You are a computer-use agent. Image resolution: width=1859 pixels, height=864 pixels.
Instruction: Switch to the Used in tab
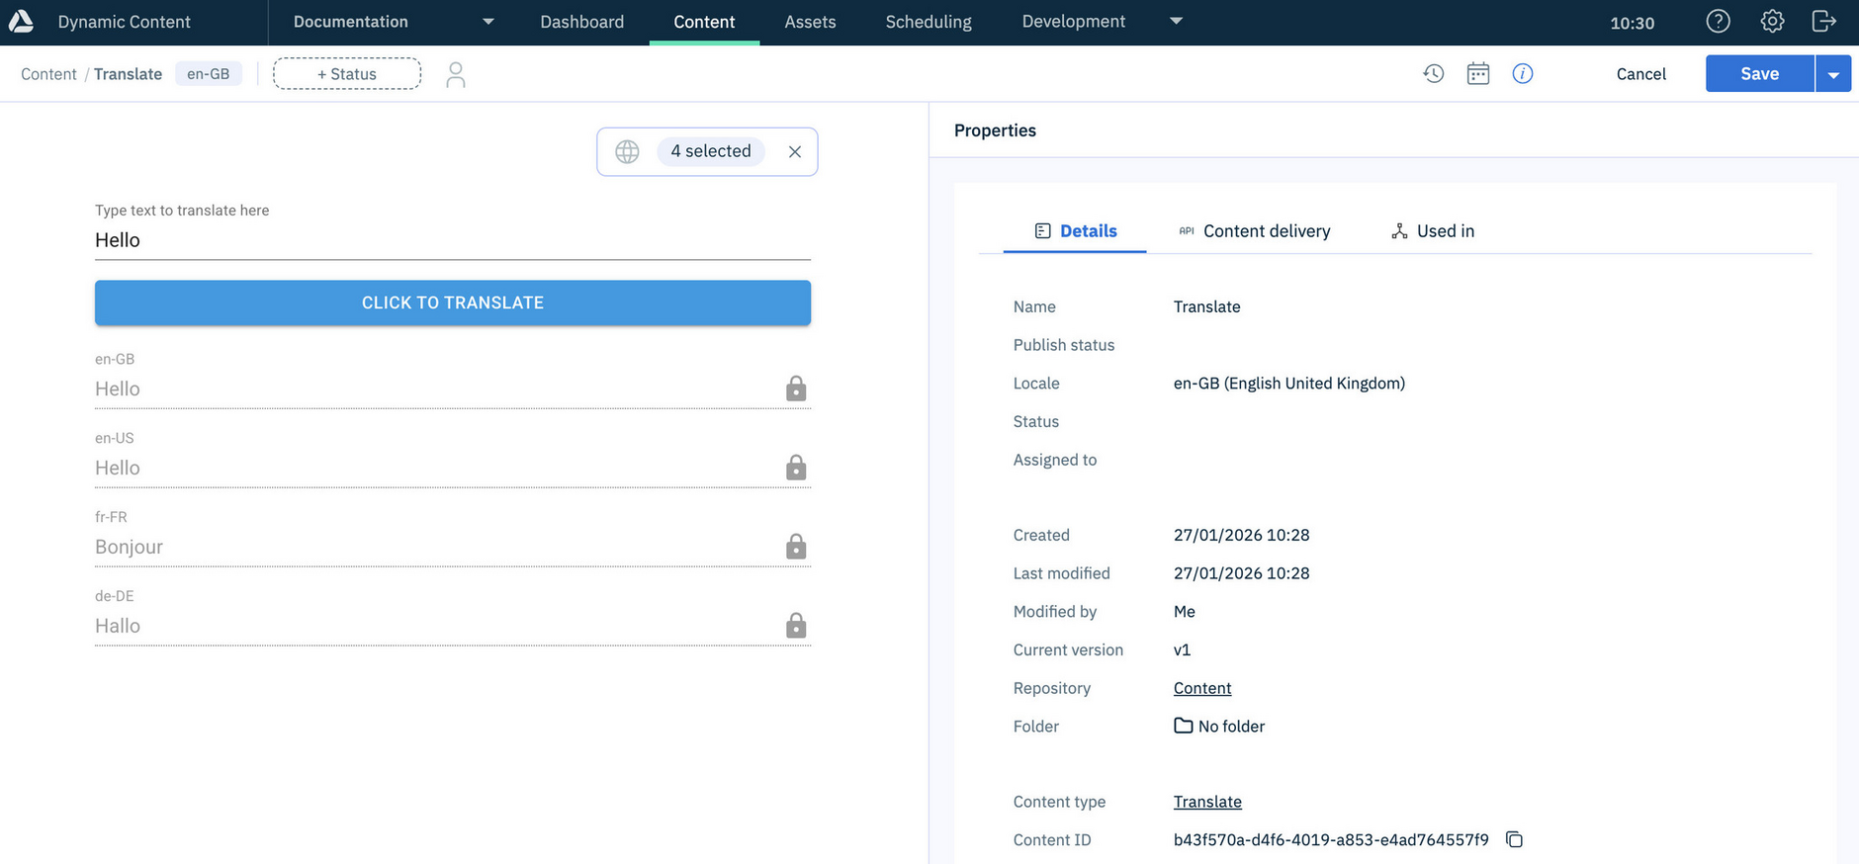[x=1433, y=231]
